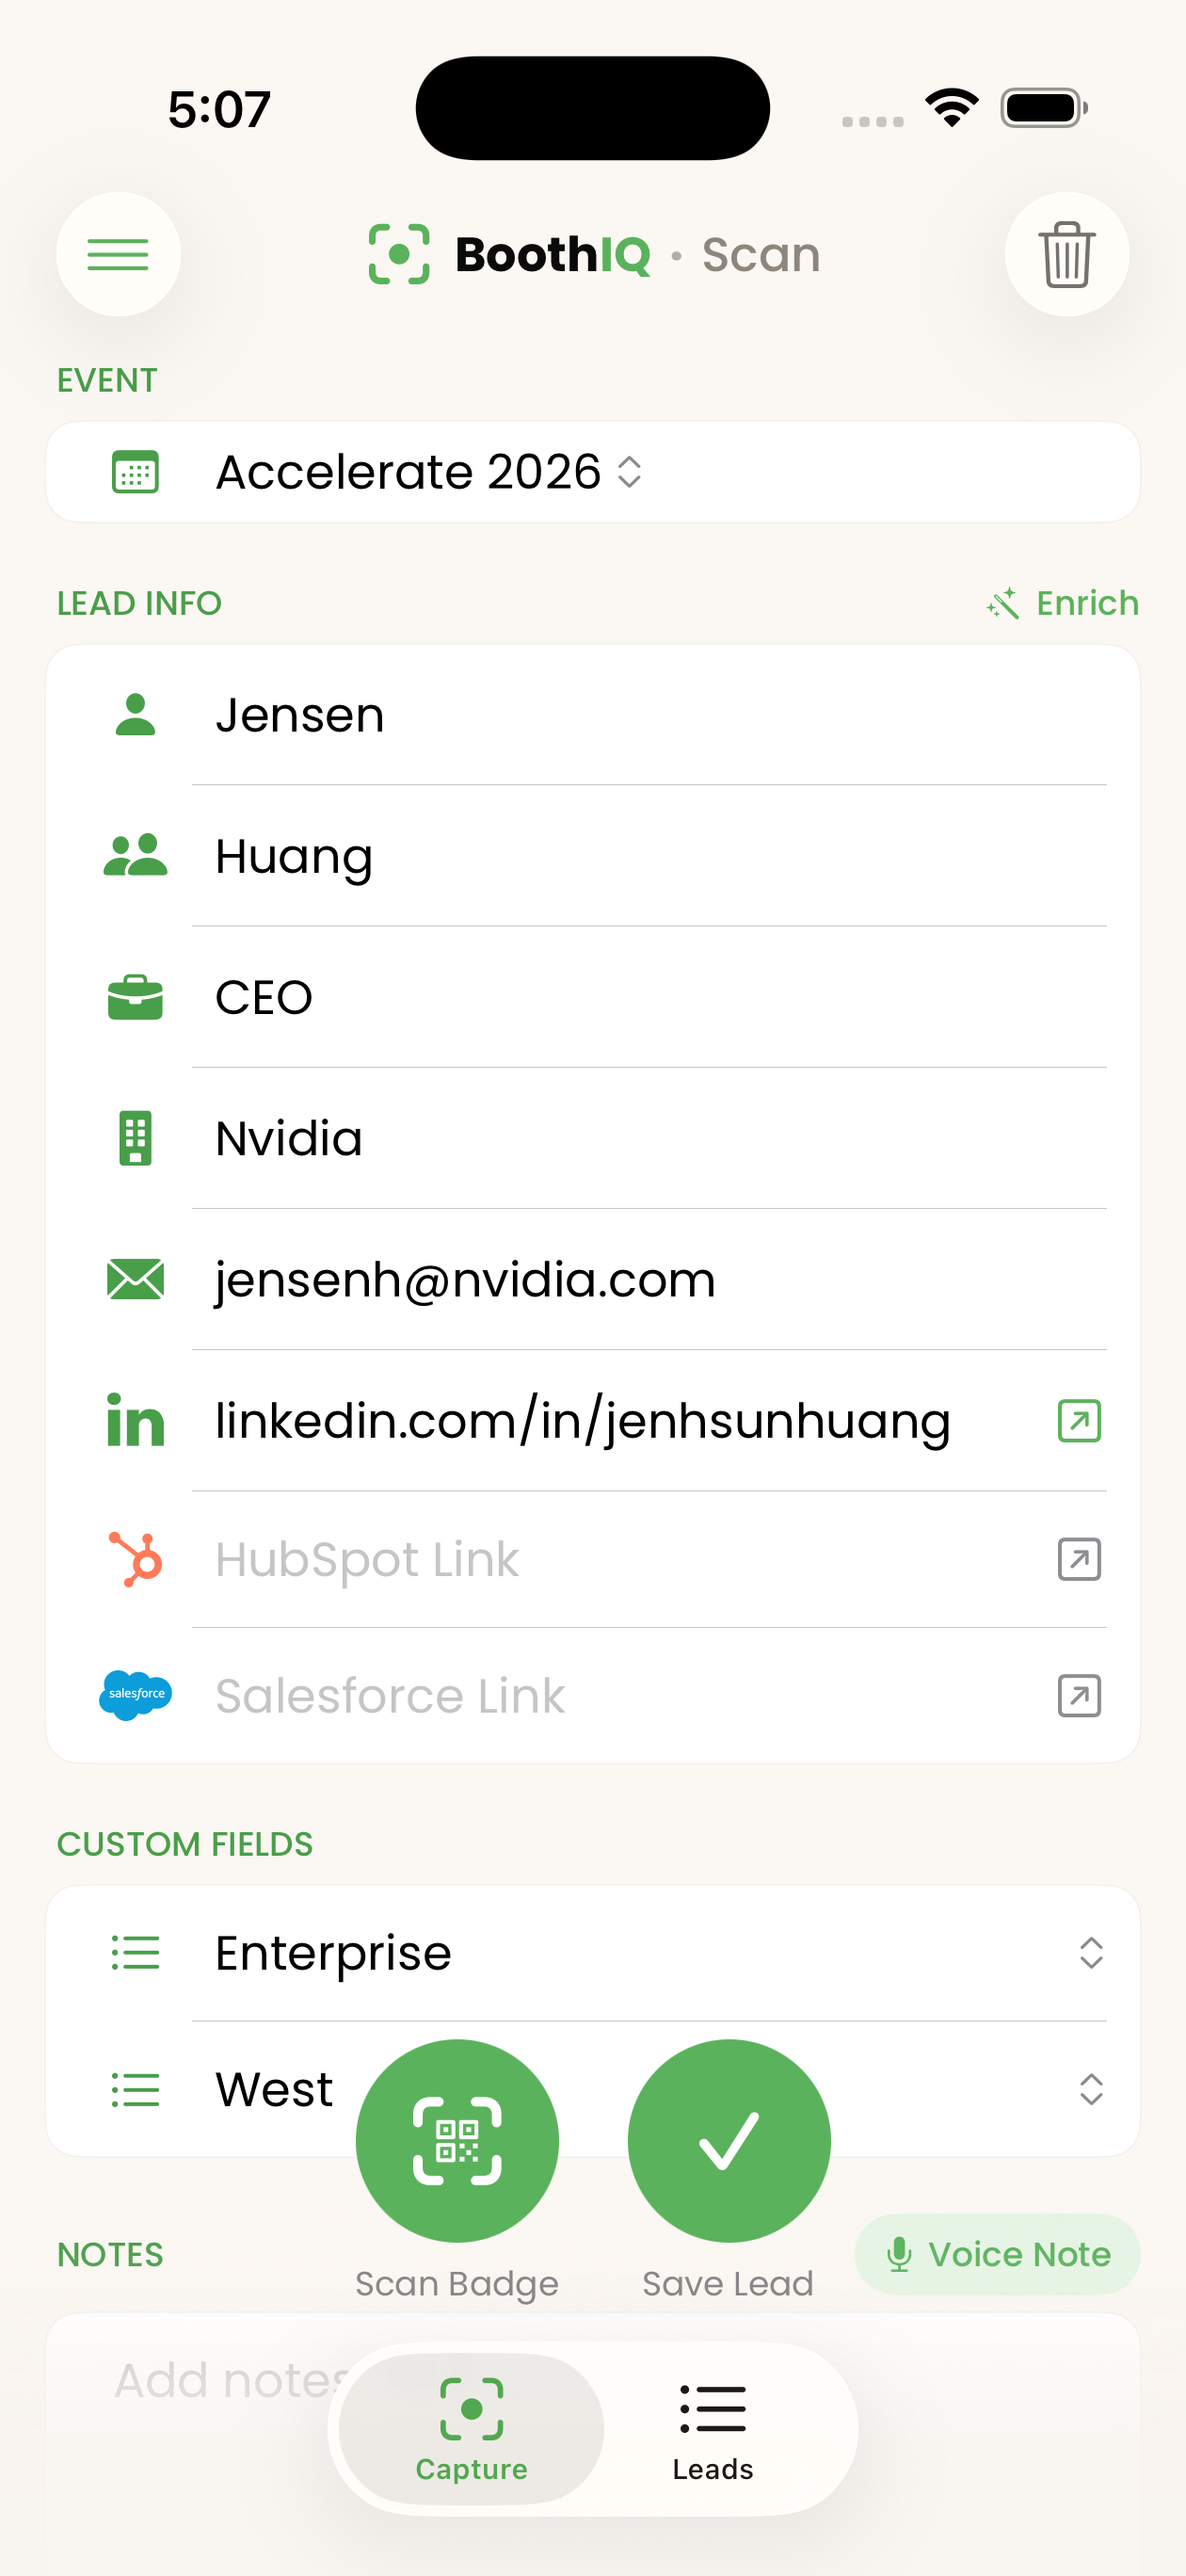Screen dimensions: 1186x2576
Task: Expand the Accelerate 2026 event selector
Action: [430, 472]
